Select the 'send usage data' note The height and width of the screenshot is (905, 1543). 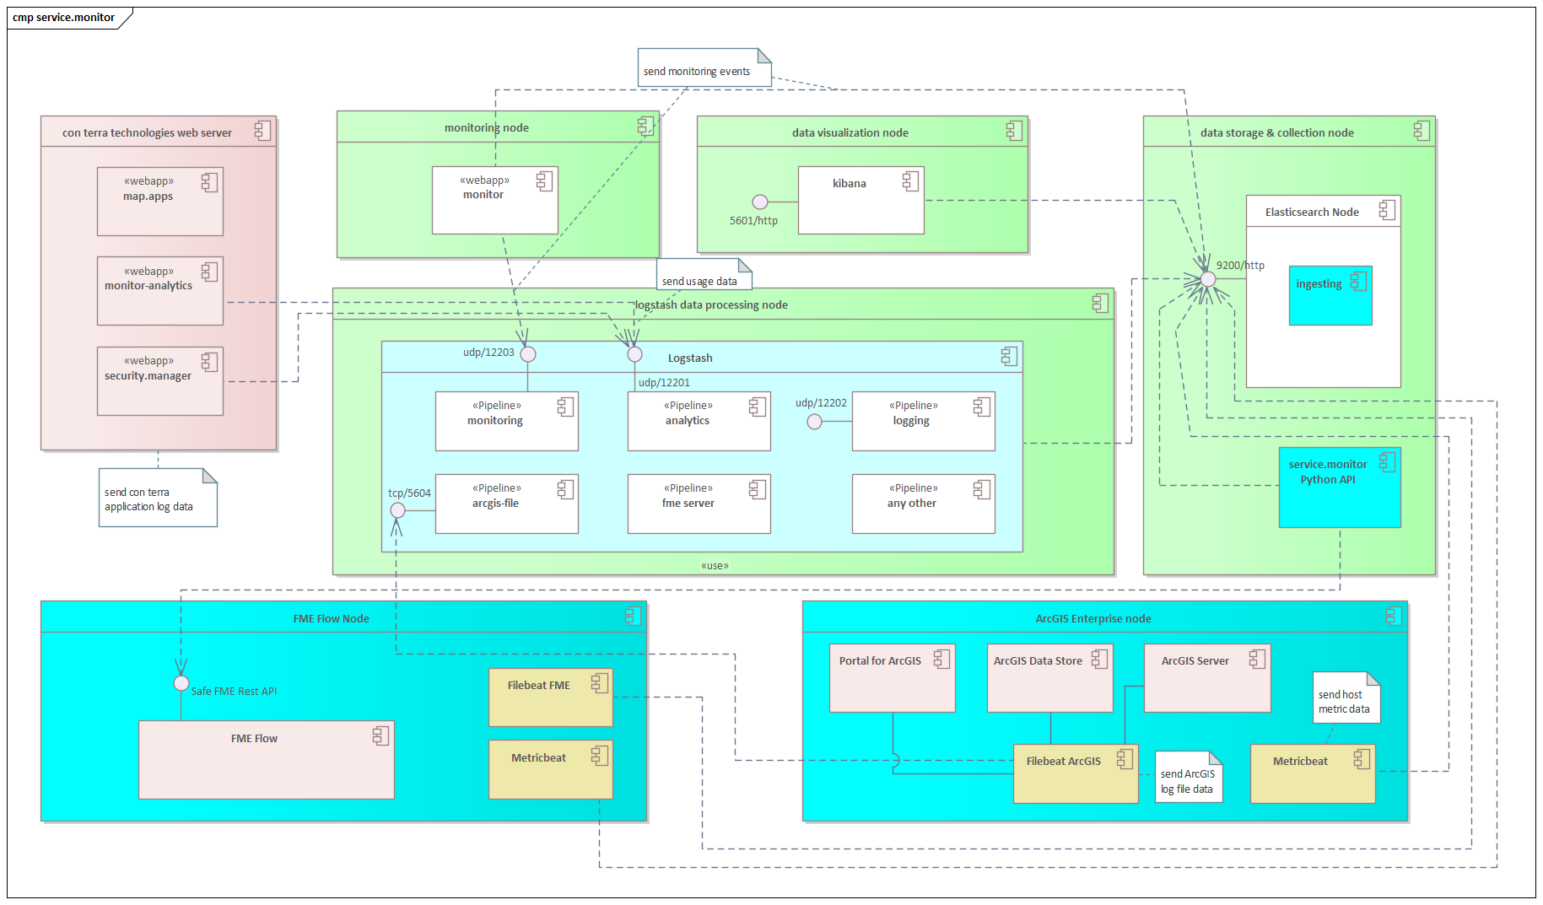pyautogui.click(x=704, y=274)
